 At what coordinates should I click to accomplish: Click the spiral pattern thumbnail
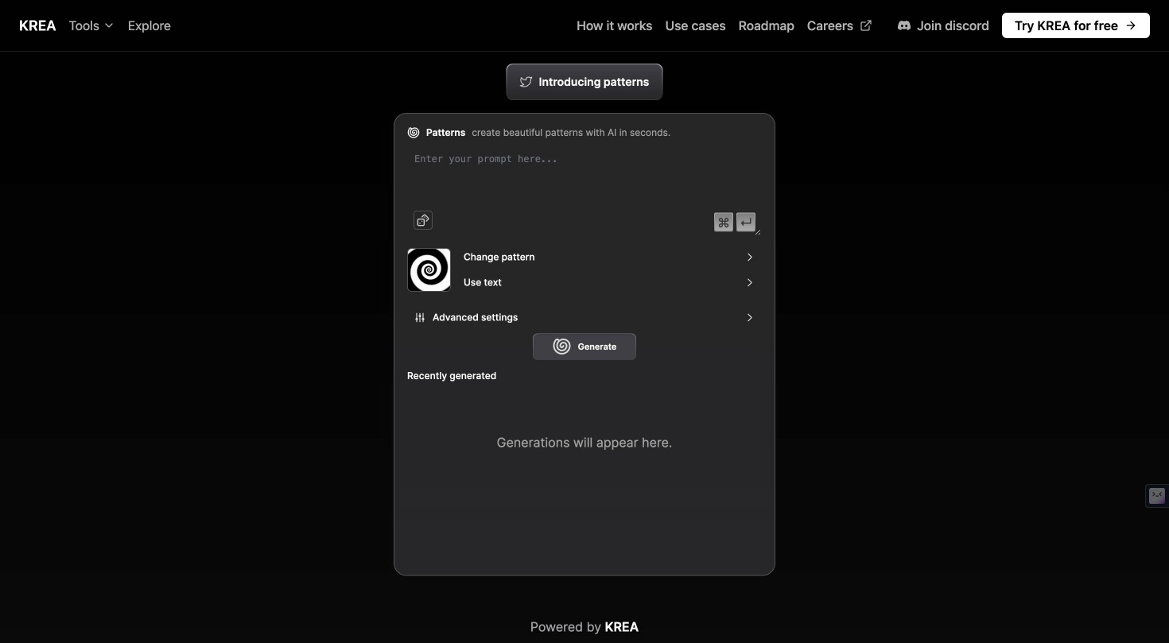(x=429, y=269)
